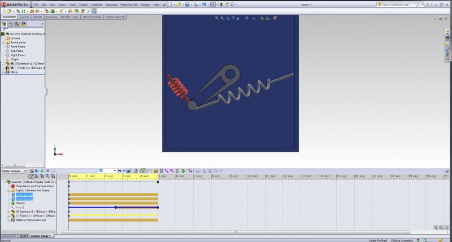Expand Mates (2 Redundancies) in motion tree
The width and height of the screenshot is (452, 242).
click(8, 220)
